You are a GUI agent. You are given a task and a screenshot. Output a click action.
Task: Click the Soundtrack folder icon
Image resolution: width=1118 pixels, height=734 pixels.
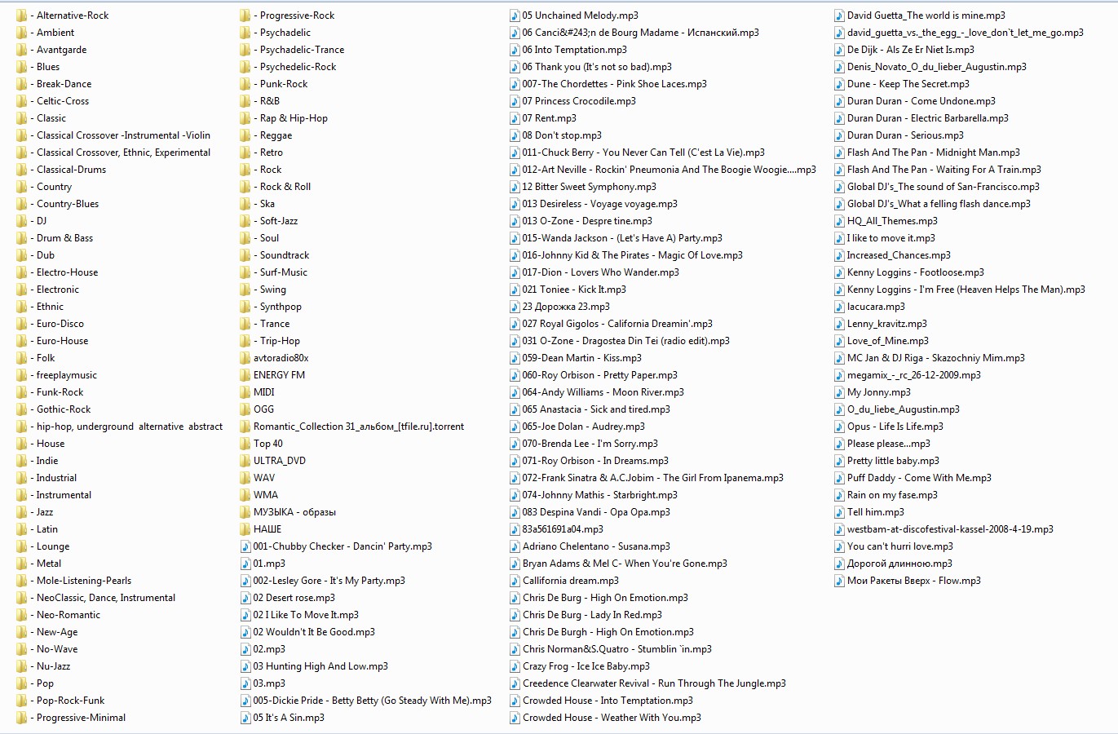click(x=245, y=255)
